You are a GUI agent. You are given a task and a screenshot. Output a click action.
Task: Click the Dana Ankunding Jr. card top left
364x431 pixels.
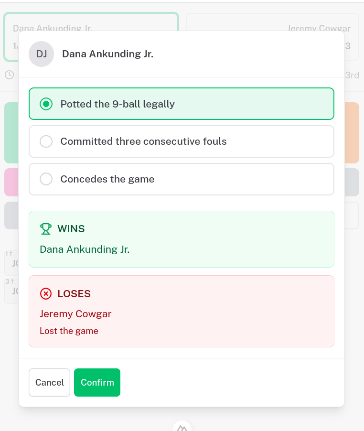click(53, 29)
